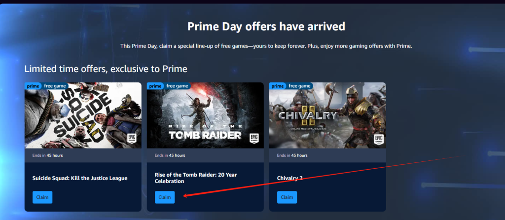Click the prime badge on Tomb Raider card

coord(155,86)
